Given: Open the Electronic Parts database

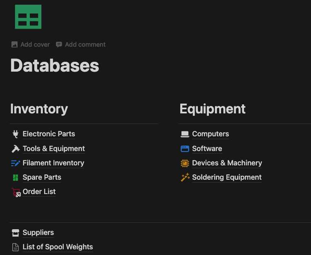Looking at the screenshot, I should click(49, 134).
